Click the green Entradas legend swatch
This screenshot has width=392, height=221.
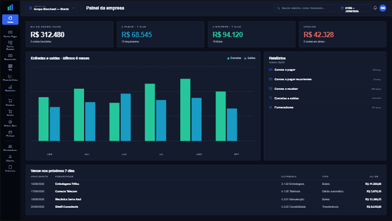(228, 58)
